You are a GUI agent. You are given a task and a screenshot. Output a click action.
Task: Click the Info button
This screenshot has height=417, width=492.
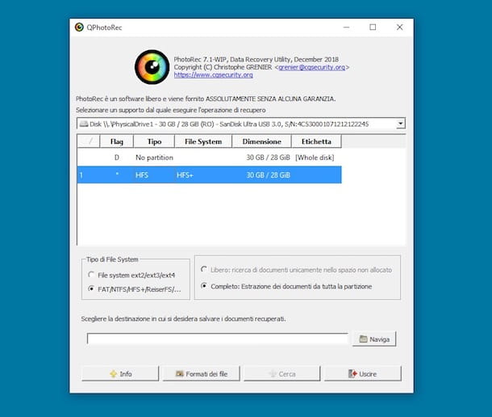click(x=120, y=373)
